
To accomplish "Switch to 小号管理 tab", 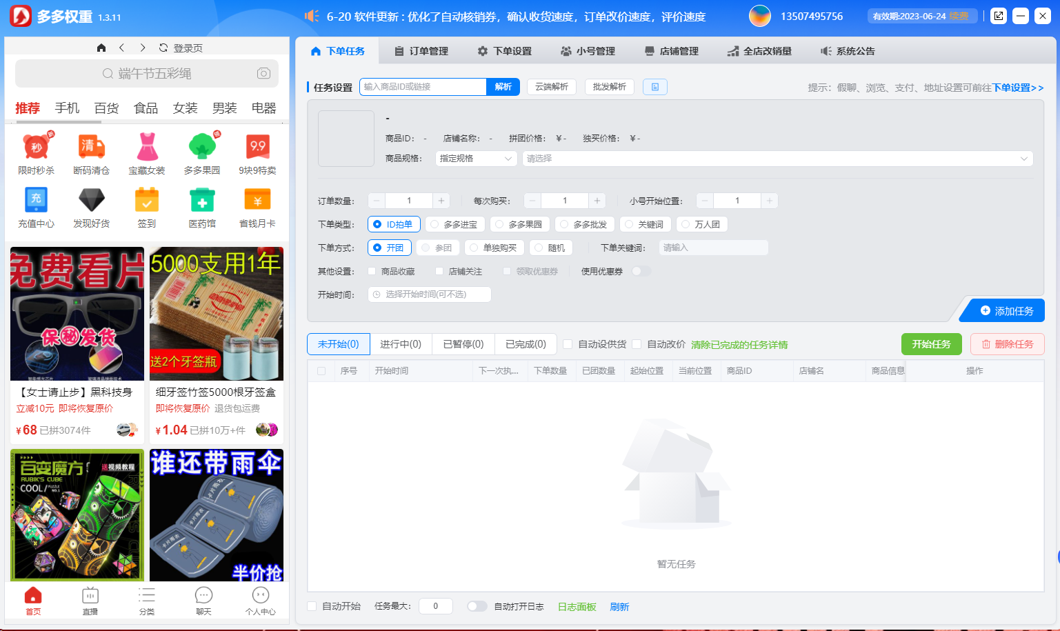I will (x=588, y=51).
